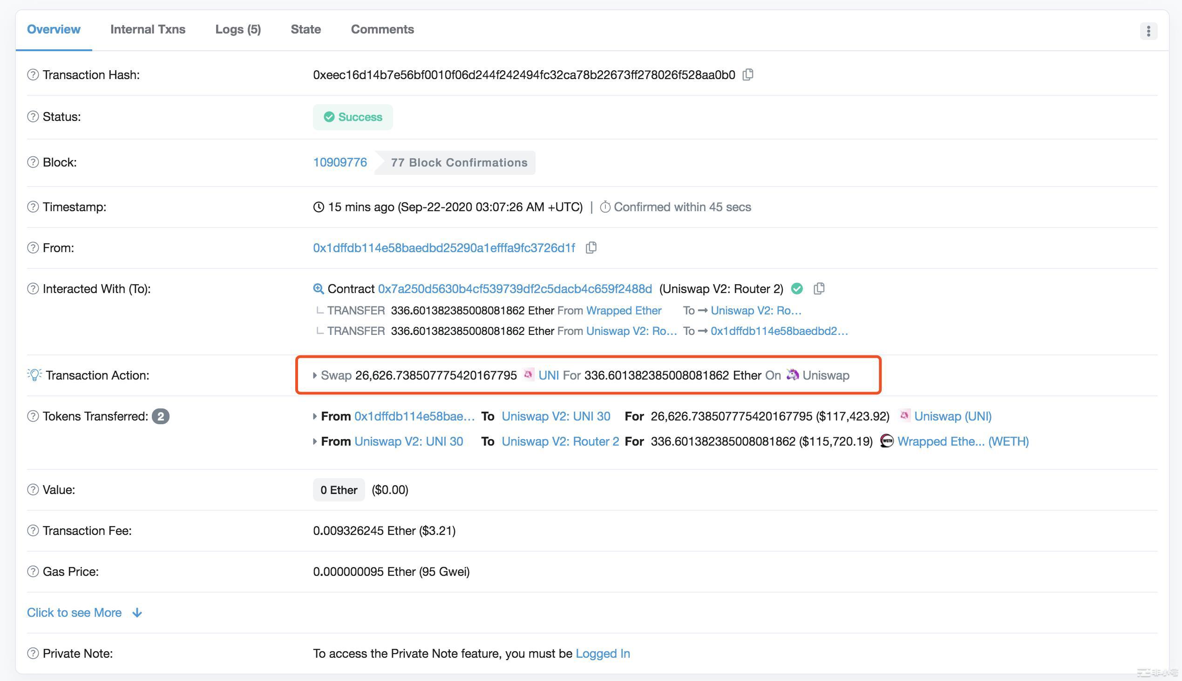Click the WETH token icon
Image resolution: width=1182 pixels, height=681 pixels.
point(887,441)
